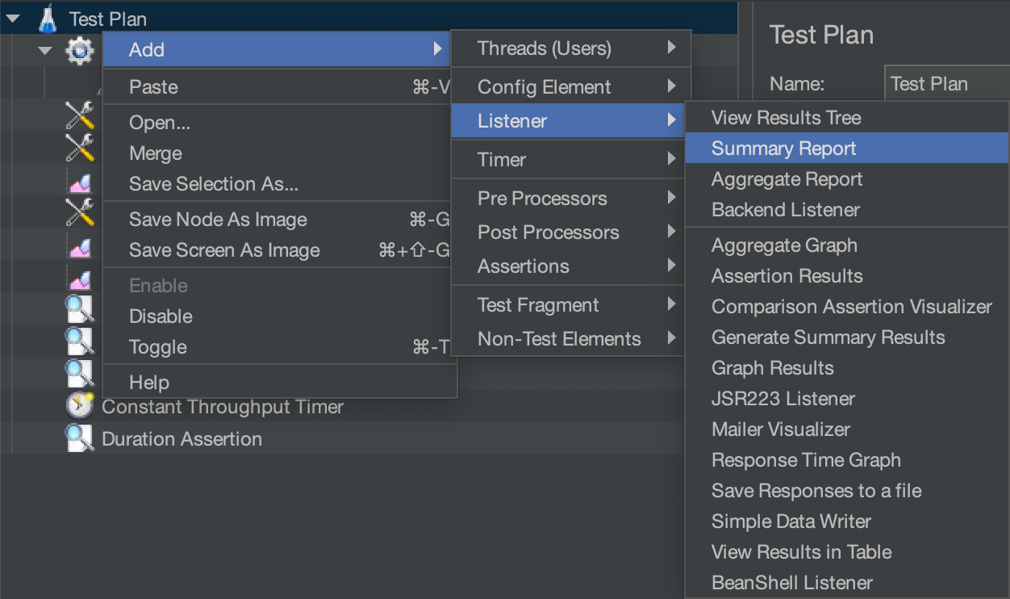Collapse the Thread Group node arrow
The height and width of the screenshot is (599, 1010).
(x=44, y=51)
